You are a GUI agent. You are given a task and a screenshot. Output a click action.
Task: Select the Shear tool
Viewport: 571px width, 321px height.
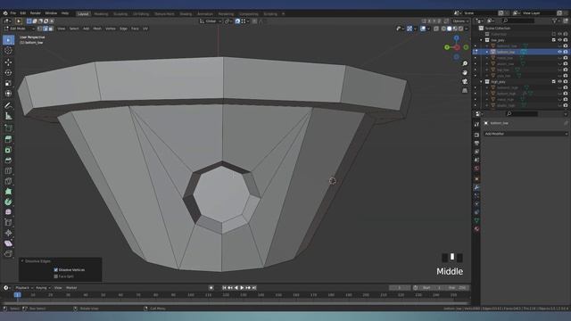click(x=8, y=243)
